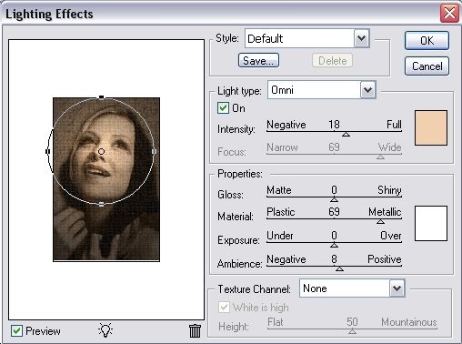This screenshot has height=344, width=462.
Task: Click the Save... style button
Action: (x=258, y=60)
